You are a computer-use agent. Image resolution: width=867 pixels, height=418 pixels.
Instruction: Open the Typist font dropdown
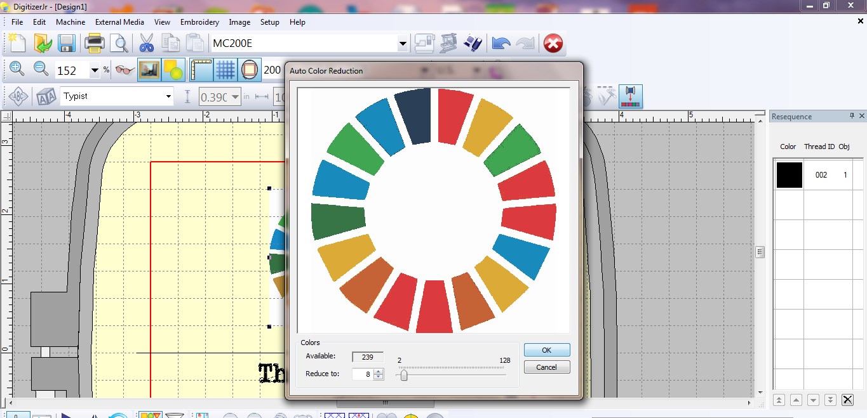pyautogui.click(x=168, y=96)
